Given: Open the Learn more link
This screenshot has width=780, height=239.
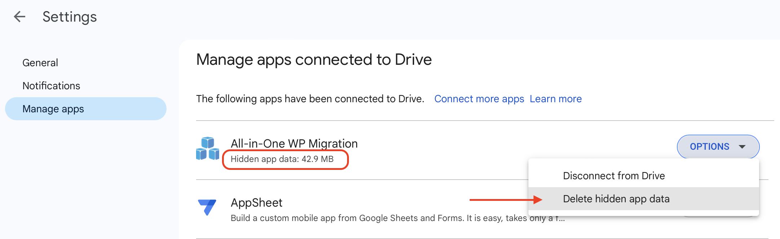Looking at the screenshot, I should [555, 99].
